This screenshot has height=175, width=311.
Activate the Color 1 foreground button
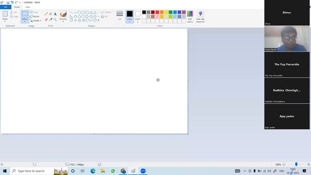[x=130, y=17]
